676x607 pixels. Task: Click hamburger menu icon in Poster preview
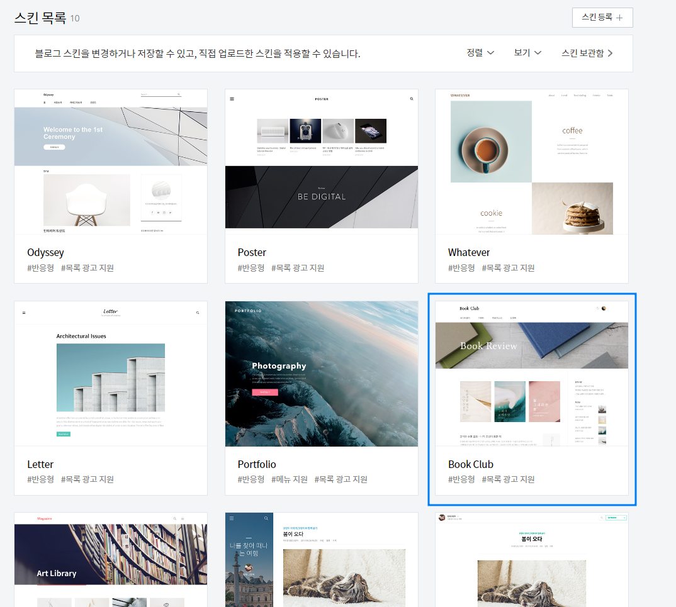(232, 99)
